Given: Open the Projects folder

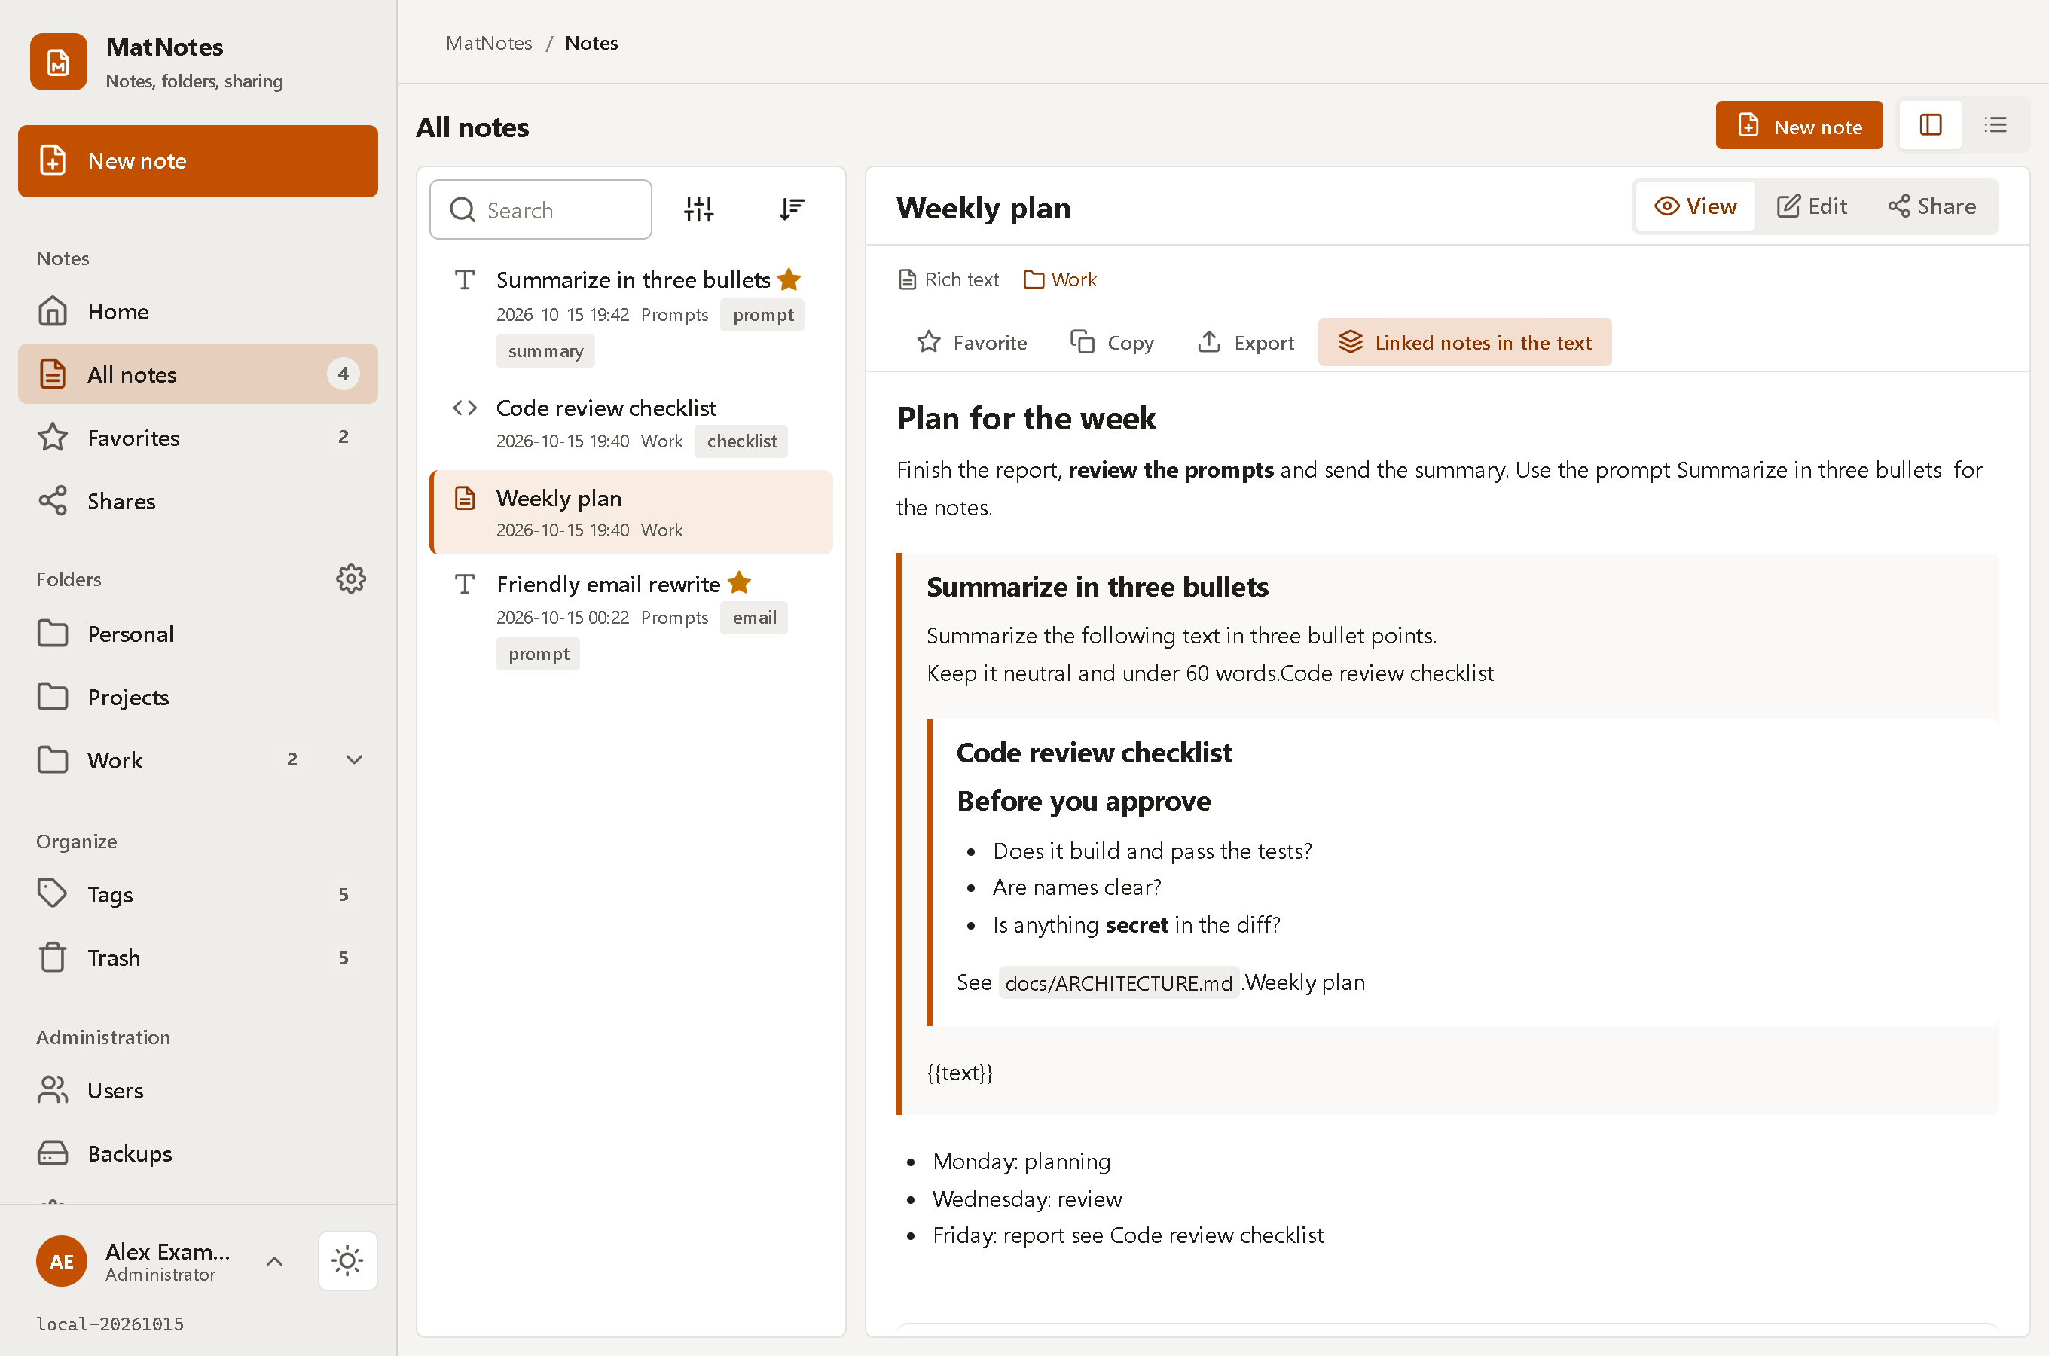Looking at the screenshot, I should pos(198,697).
